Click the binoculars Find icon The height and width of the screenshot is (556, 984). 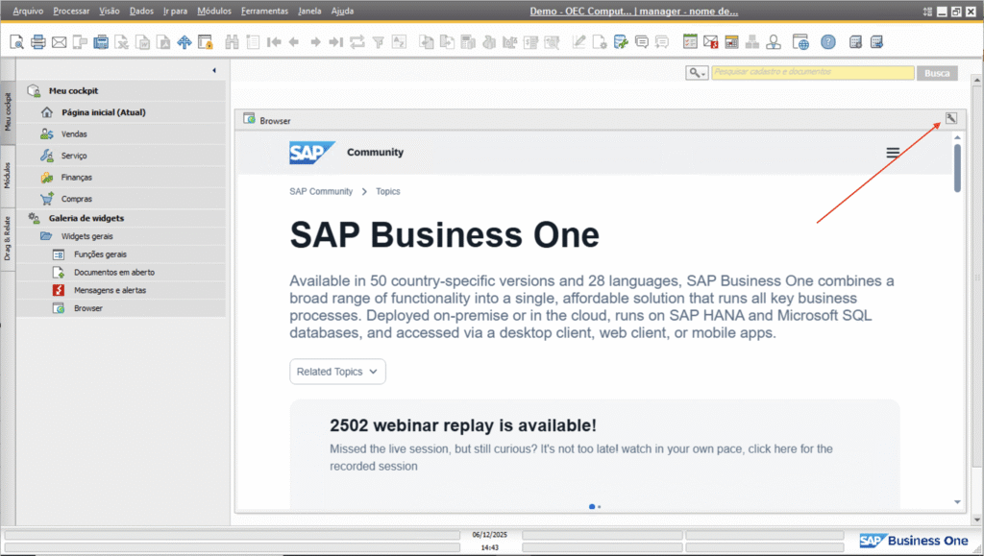coord(232,42)
